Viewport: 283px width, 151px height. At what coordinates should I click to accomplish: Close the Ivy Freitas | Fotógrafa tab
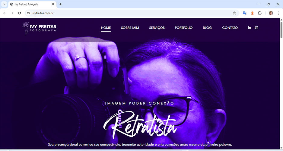pyautogui.click(x=53, y=4)
